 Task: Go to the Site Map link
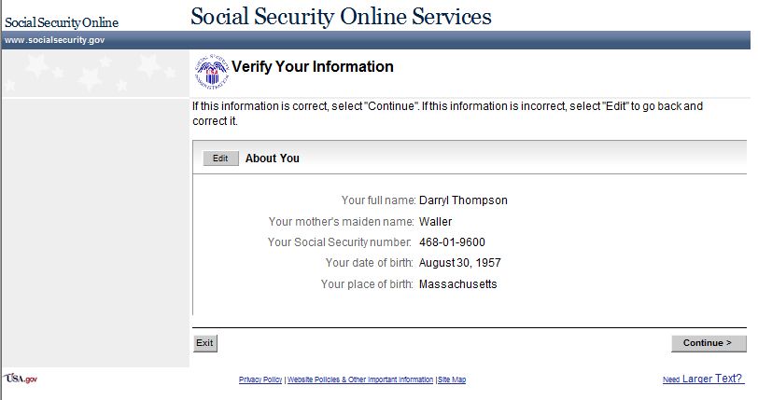(x=452, y=380)
